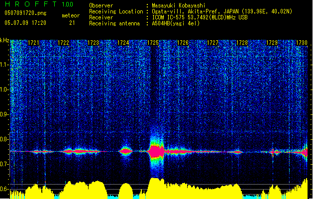Click the antenna A504HB(yagi 4el) text
Image resolution: width=313 pixels, height=199 pixels.
click(x=176, y=23)
